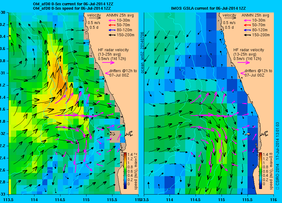Click the '116' longitude label under right map

[x=274, y=200]
